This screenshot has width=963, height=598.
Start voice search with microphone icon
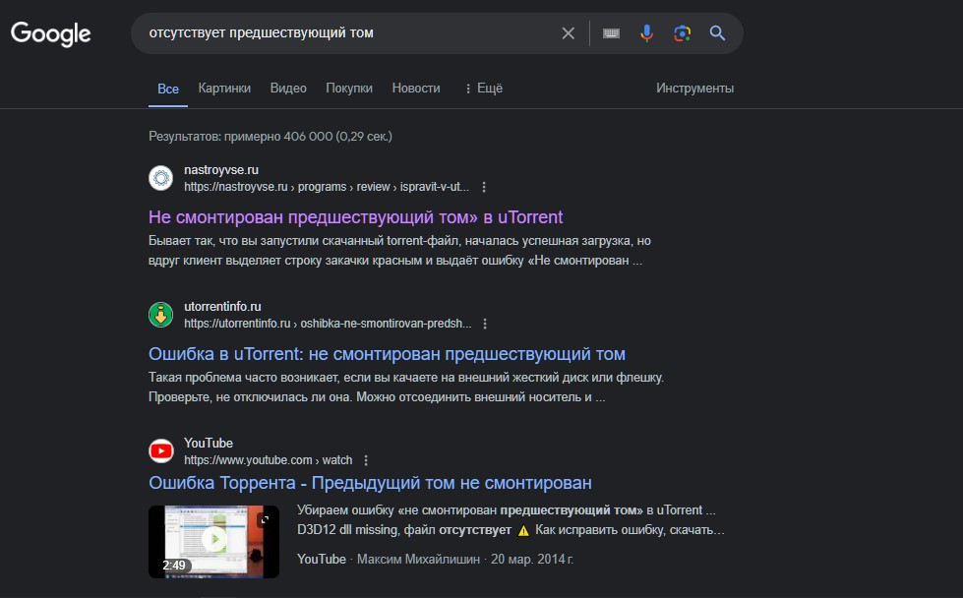tap(646, 33)
